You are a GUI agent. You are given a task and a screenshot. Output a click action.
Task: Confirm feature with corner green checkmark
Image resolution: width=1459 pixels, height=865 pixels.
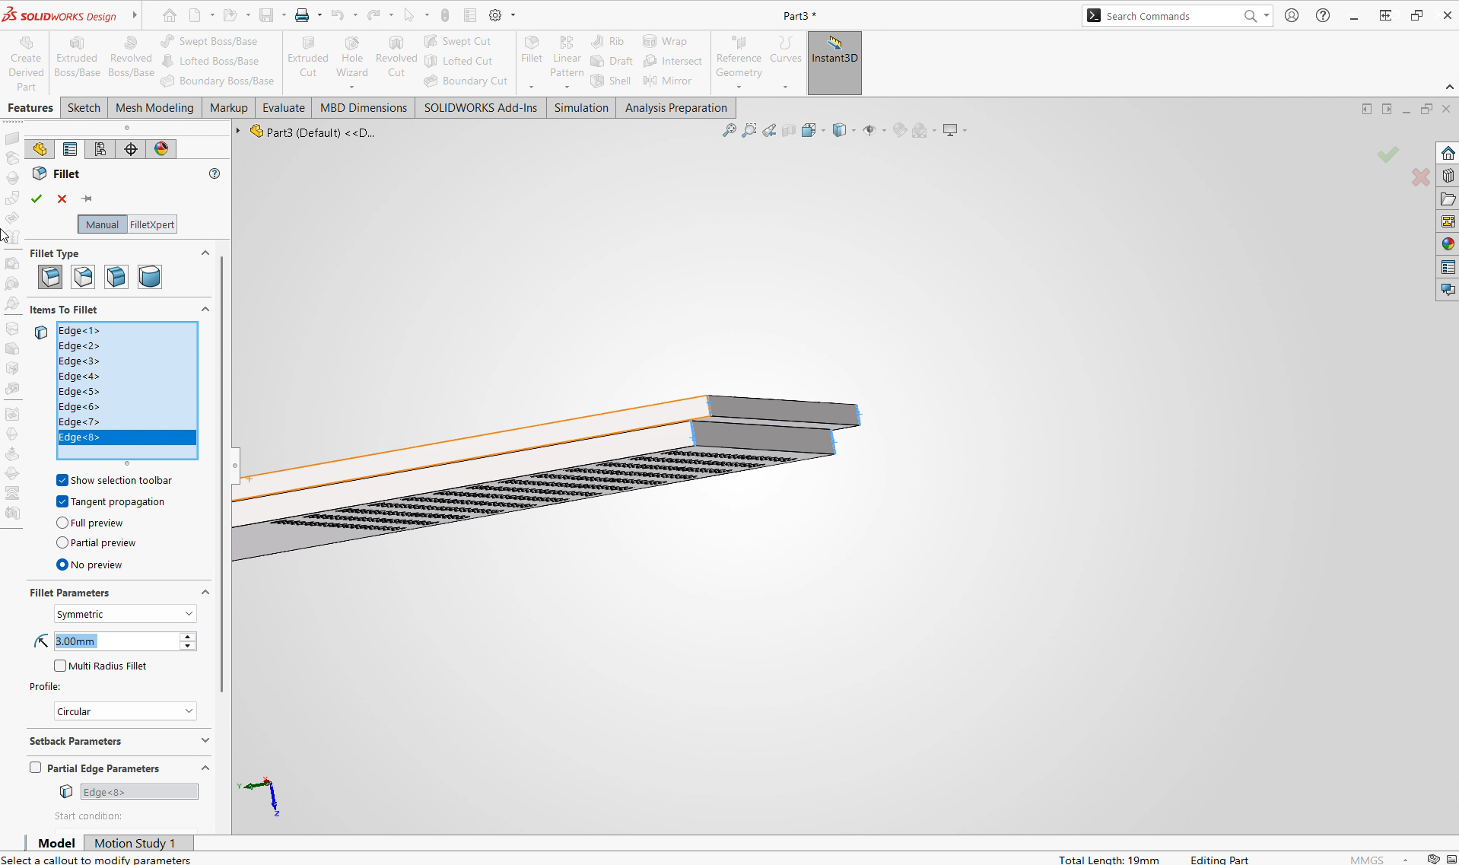coord(1388,155)
